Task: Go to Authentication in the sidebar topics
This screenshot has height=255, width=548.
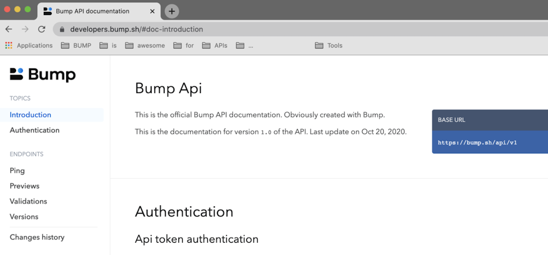Action: pos(35,130)
